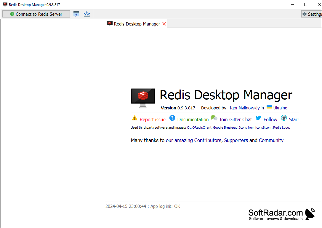Click the green plus icon on Connect button

pyautogui.click(x=12, y=14)
